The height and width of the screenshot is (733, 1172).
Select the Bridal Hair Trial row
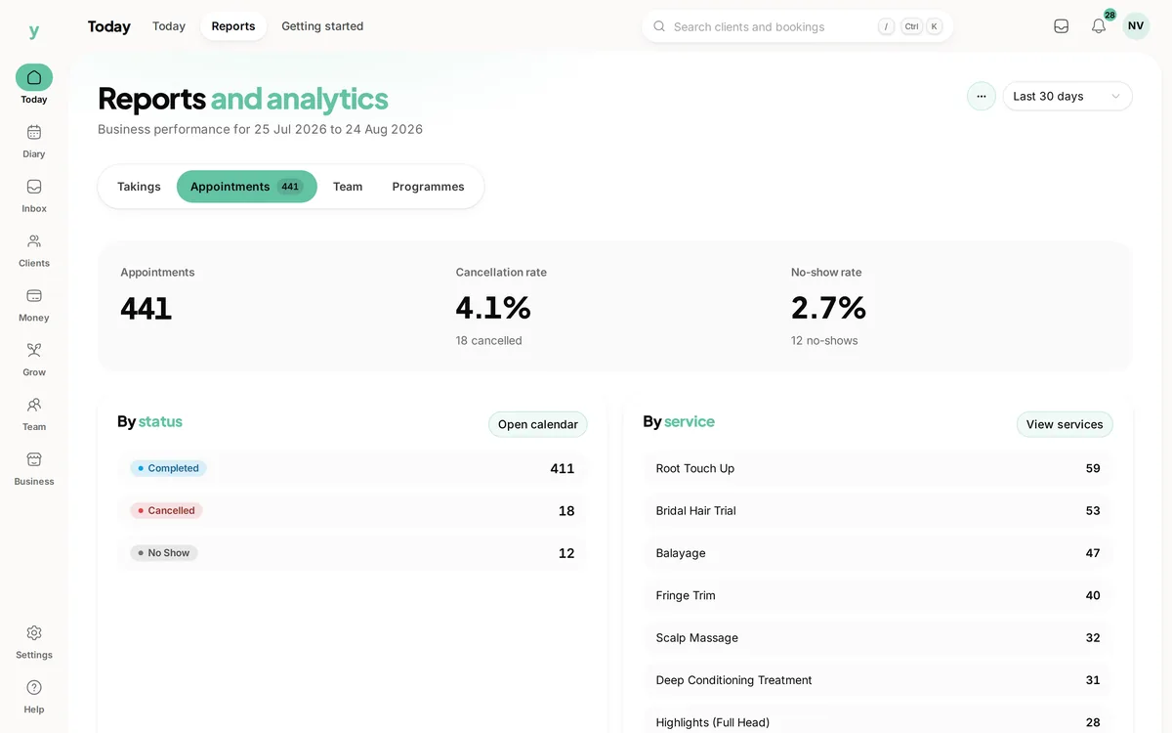point(878,510)
